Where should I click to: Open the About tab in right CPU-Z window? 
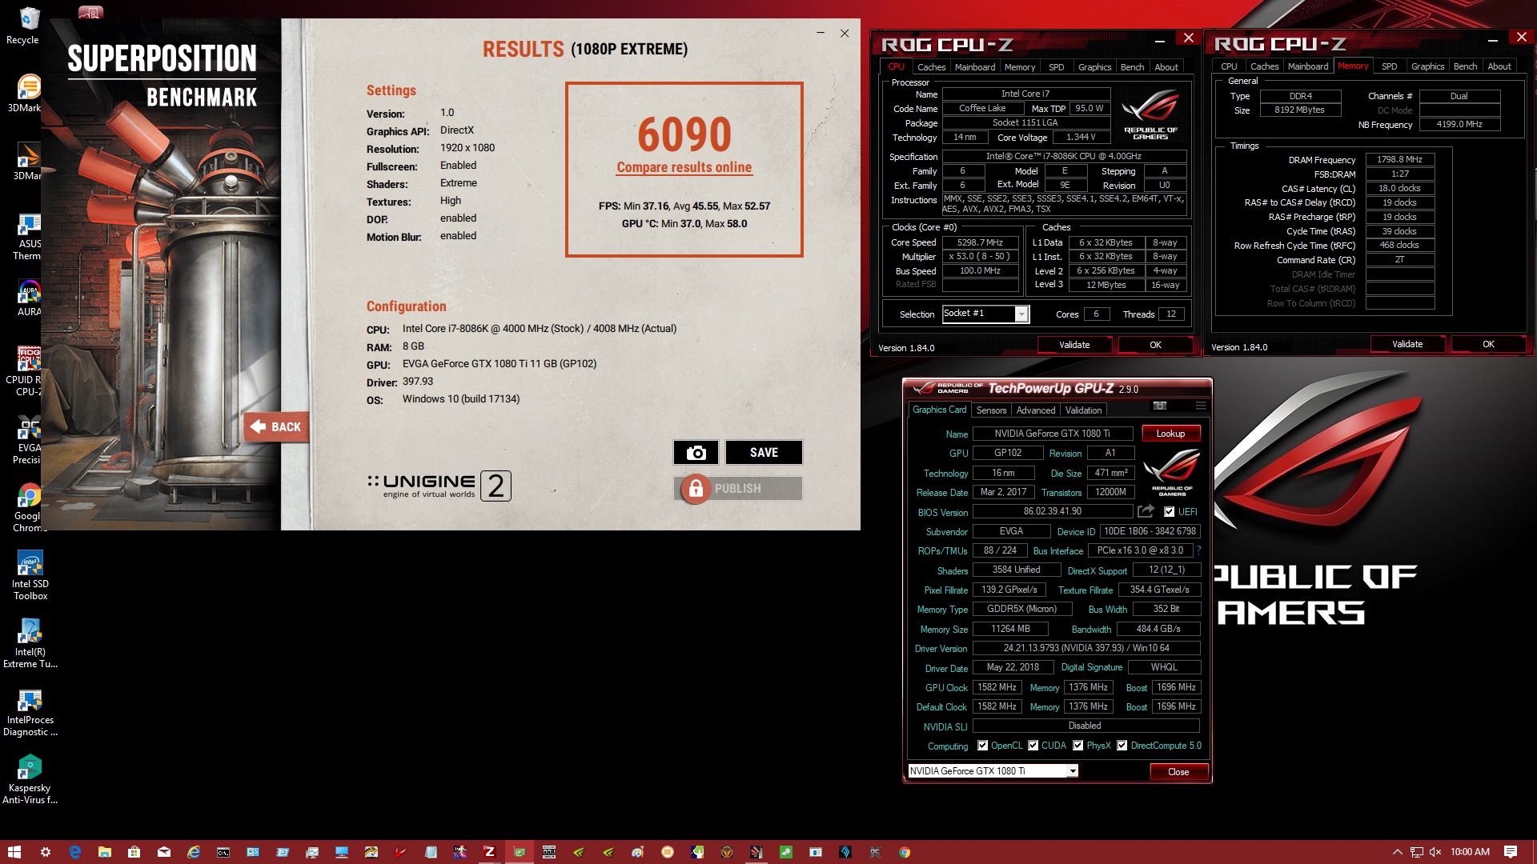coord(1499,66)
